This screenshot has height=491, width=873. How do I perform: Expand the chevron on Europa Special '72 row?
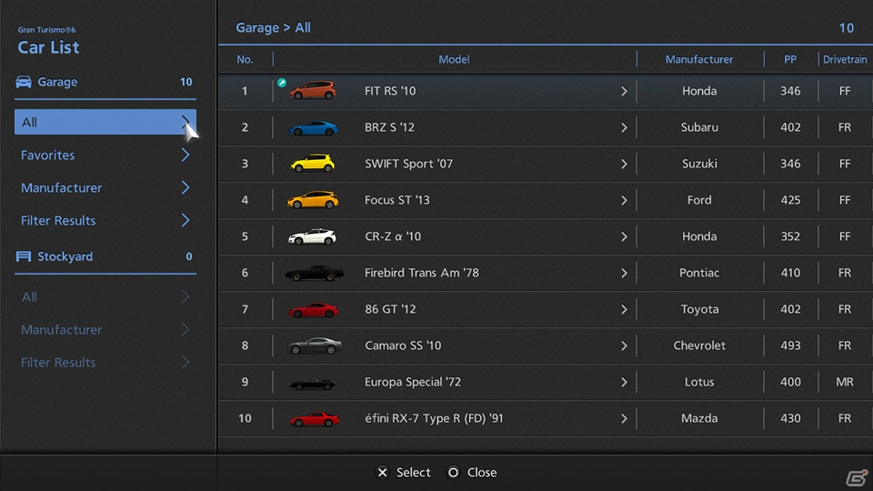624,382
